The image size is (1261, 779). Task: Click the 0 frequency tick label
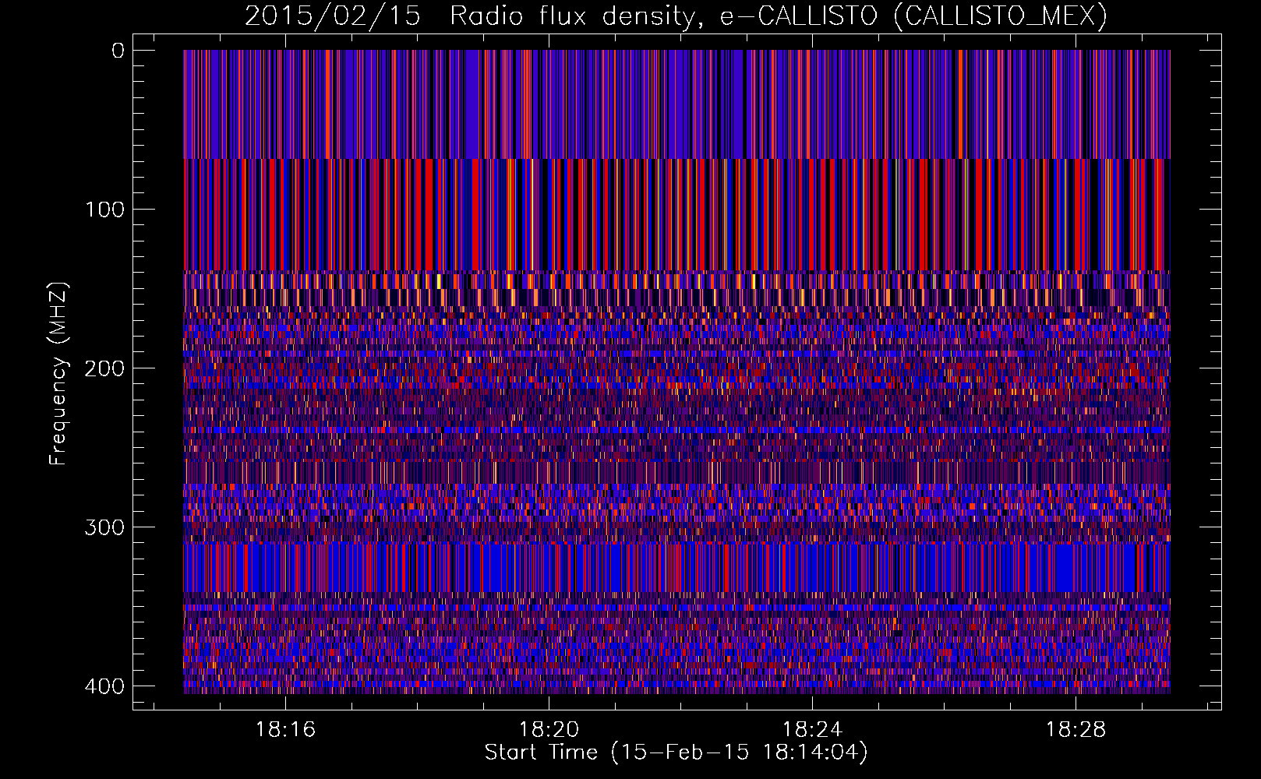(x=118, y=51)
